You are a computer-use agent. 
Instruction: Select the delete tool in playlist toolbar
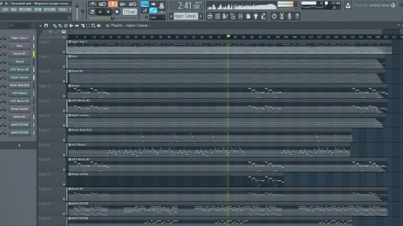point(65,26)
